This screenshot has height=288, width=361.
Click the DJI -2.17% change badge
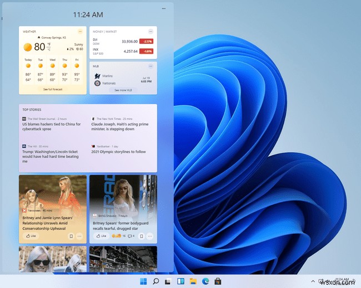(146, 42)
